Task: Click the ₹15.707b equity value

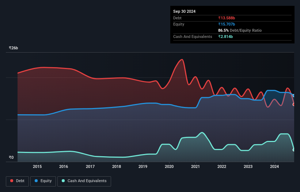Action: point(227,24)
